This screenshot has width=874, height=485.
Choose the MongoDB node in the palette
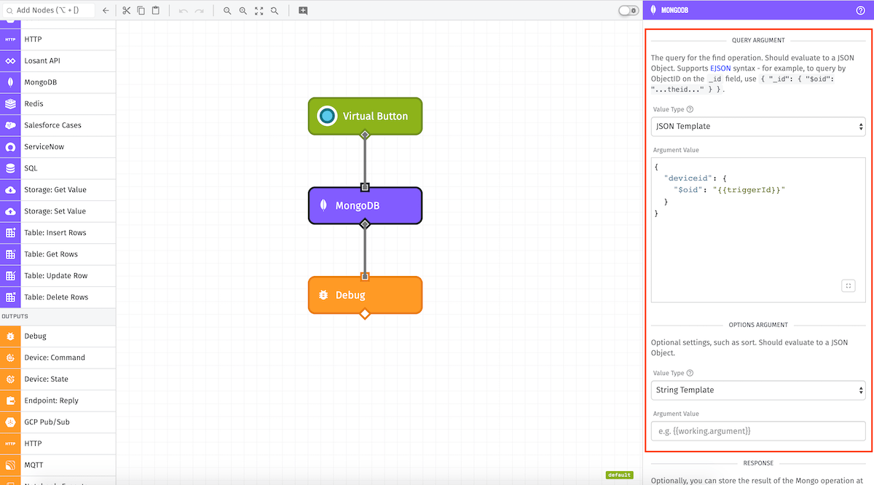[58, 82]
